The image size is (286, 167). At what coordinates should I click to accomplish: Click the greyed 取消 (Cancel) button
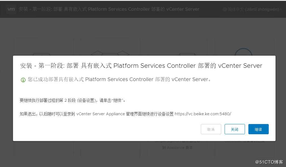(x=211, y=129)
